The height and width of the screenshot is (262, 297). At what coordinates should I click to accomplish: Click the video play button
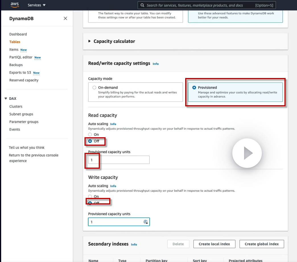pos(247,153)
